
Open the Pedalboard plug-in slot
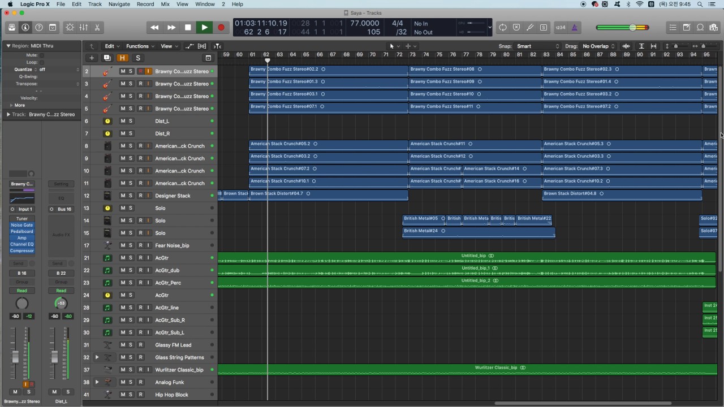tap(22, 231)
